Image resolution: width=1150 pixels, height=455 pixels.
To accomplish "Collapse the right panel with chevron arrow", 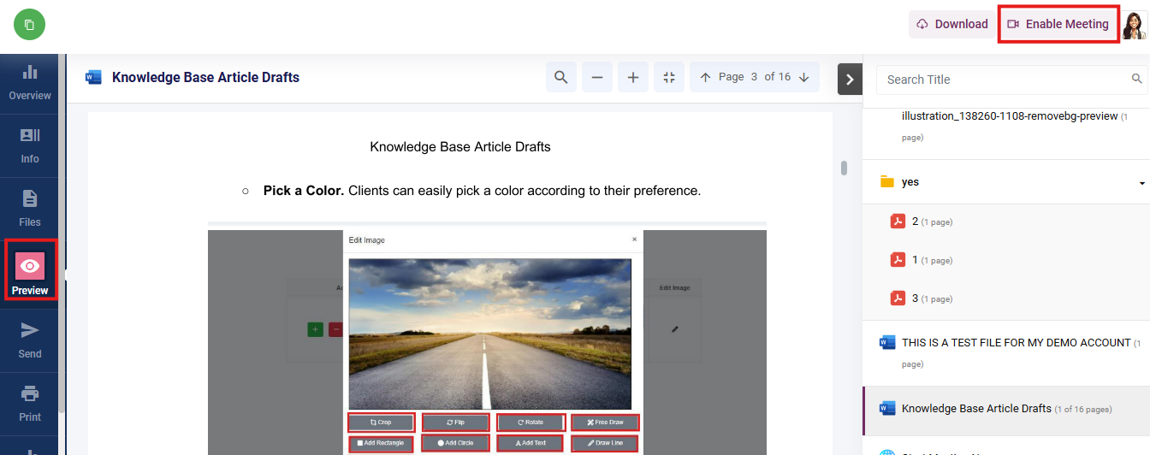I will [850, 79].
